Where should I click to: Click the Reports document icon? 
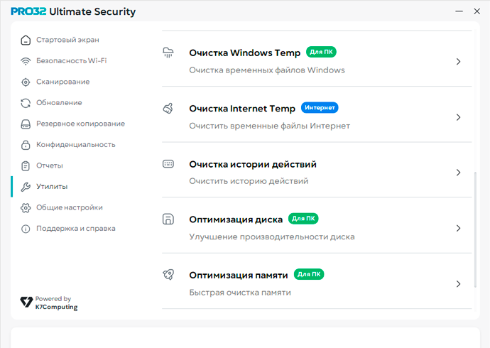pyautogui.click(x=26, y=165)
